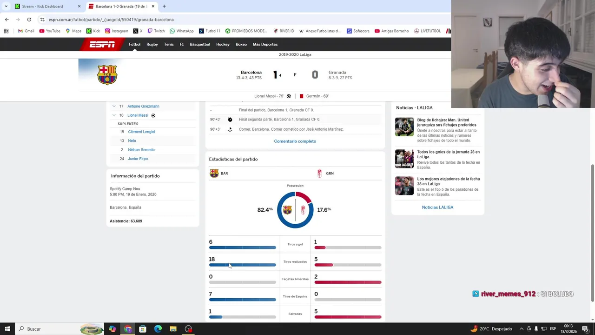The width and height of the screenshot is (595, 335).
Task: Switch to the Stream - Kick Dashboard tab
Action: tap(47, 7)
